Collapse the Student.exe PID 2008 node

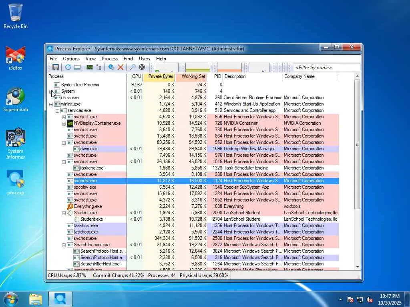tap(64, 213)
